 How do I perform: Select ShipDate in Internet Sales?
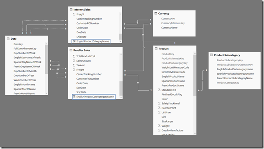[x=81, y=37]
